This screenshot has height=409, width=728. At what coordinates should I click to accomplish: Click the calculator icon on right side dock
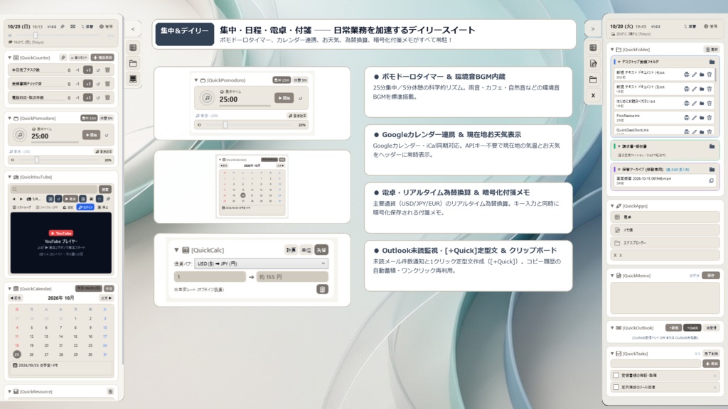tap(593, 48)
